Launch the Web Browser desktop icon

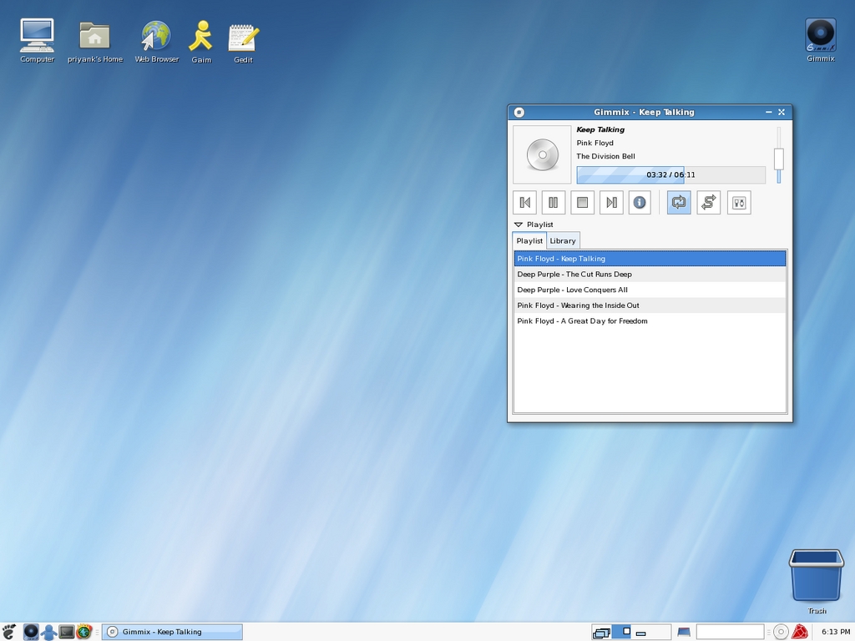pos(156,42)
